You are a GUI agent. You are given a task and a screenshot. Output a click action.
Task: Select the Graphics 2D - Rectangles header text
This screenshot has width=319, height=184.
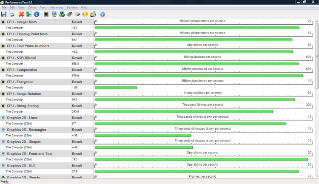(x=27, y=130)
